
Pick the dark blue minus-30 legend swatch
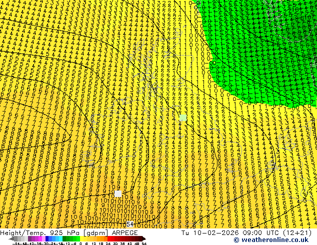point(47,238)
